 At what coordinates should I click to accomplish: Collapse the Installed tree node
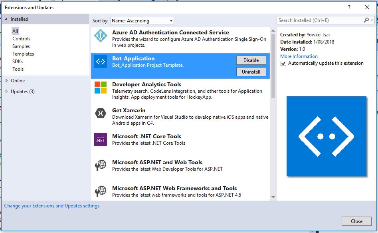[6, 19]
